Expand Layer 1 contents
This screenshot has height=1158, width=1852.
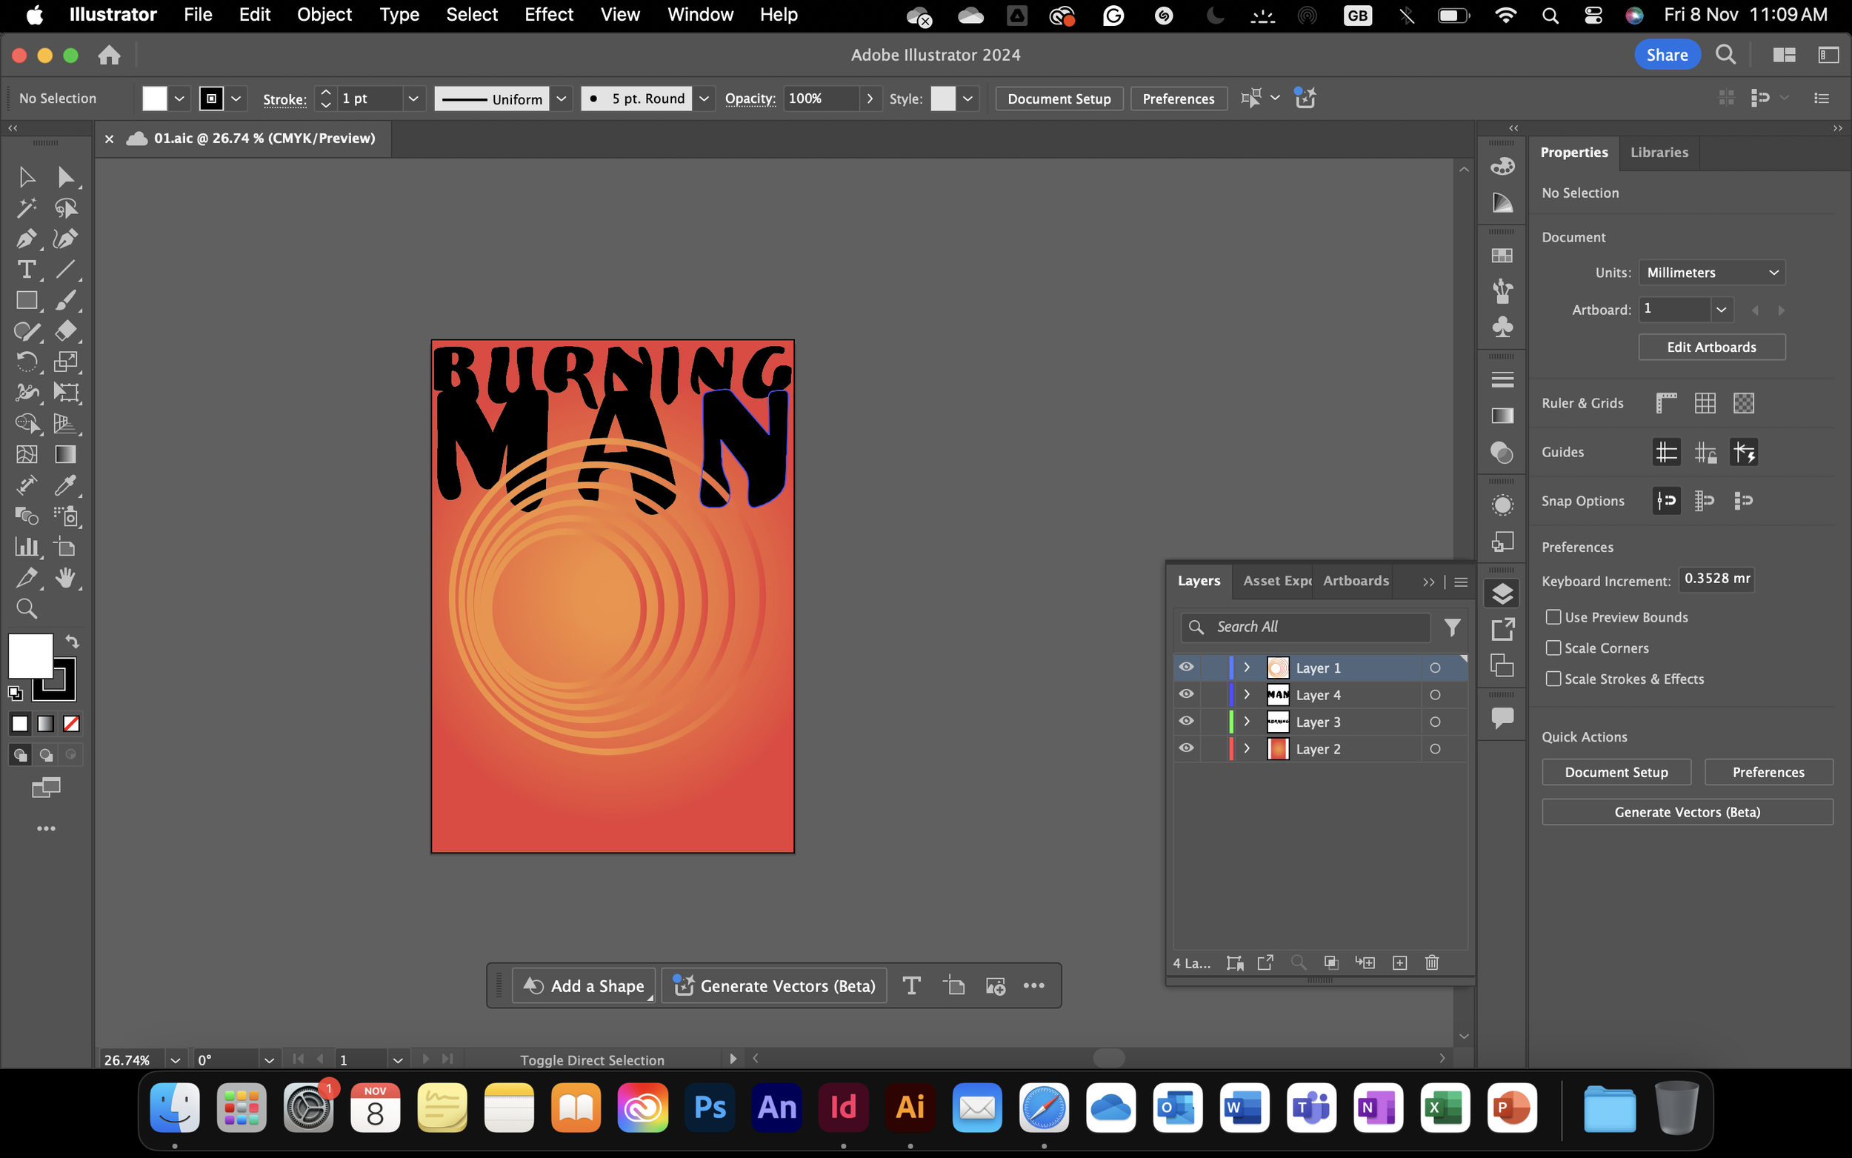click(1247, 667)
